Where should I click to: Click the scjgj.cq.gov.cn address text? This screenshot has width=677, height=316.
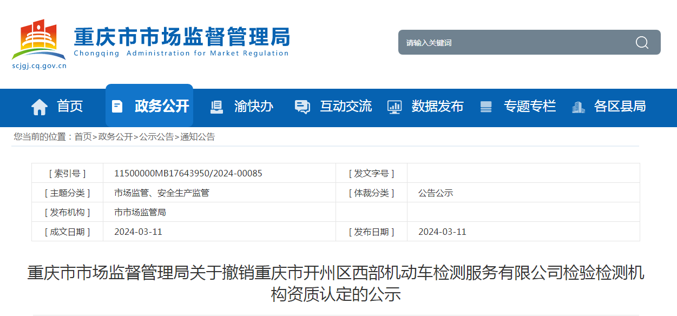[39, 66]
